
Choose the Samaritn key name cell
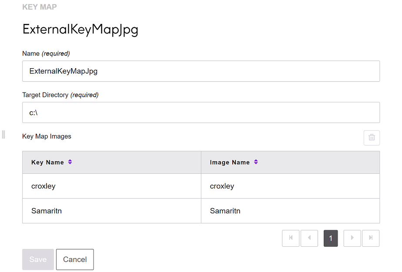tap(46, 211)
